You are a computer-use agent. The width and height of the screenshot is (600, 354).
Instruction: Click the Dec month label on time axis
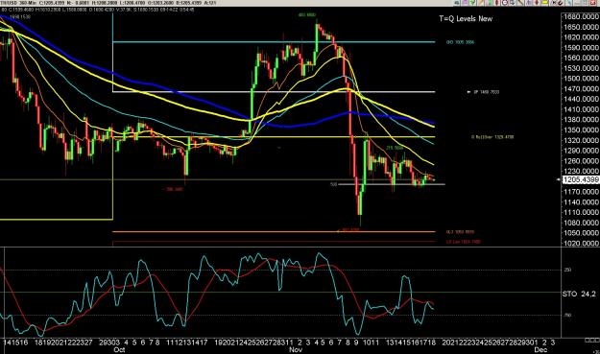click(x=540, y=349)
